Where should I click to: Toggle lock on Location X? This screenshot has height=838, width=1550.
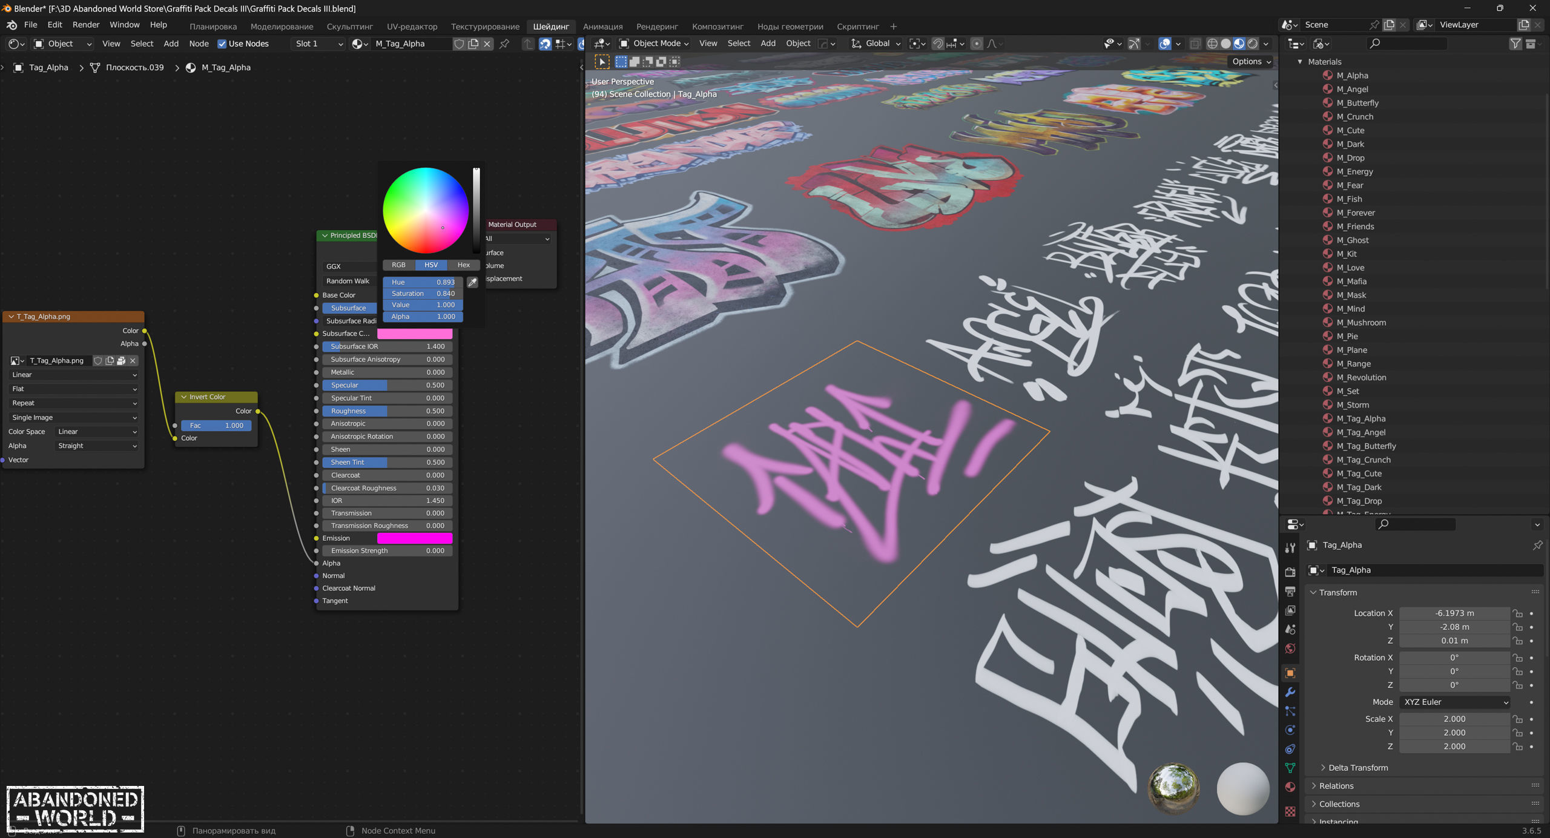[x=1518, y=613]
